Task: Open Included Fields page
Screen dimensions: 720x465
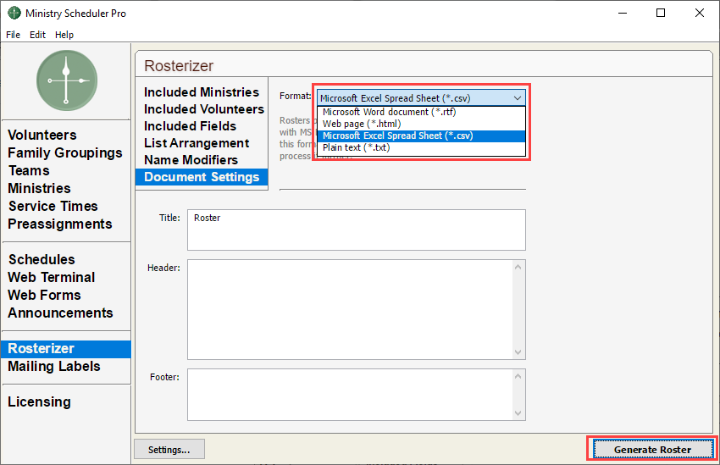Action: click(190, 126)
